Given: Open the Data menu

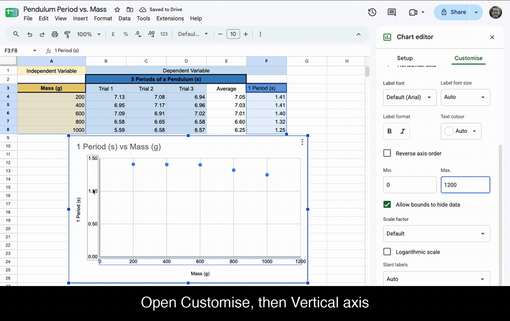Looking at the screenshot, I should pos(124,19).
